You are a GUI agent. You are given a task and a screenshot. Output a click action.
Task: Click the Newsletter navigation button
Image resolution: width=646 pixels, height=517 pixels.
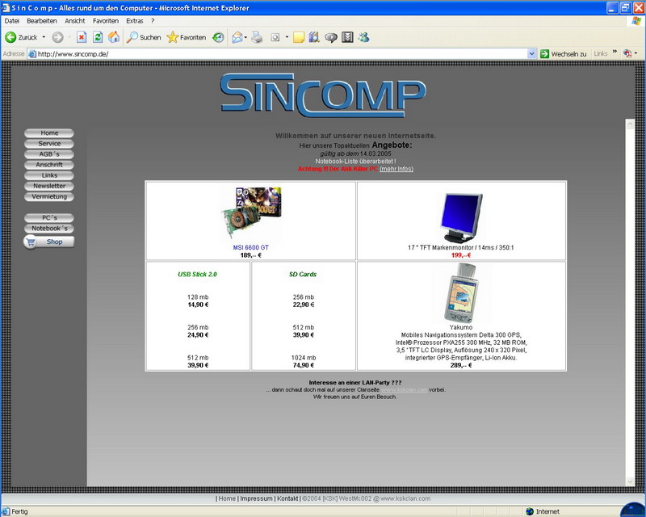coord(49,186)
